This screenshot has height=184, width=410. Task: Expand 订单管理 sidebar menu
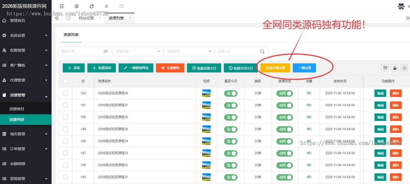(26, 149)
